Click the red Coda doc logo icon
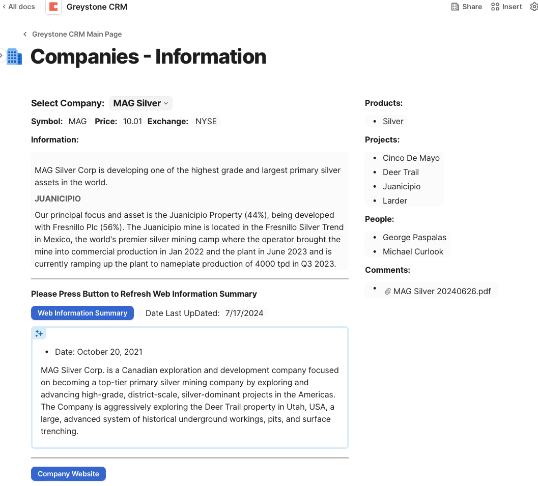The height and width of the screenshot is (486, 538). [x=53, y=7]
